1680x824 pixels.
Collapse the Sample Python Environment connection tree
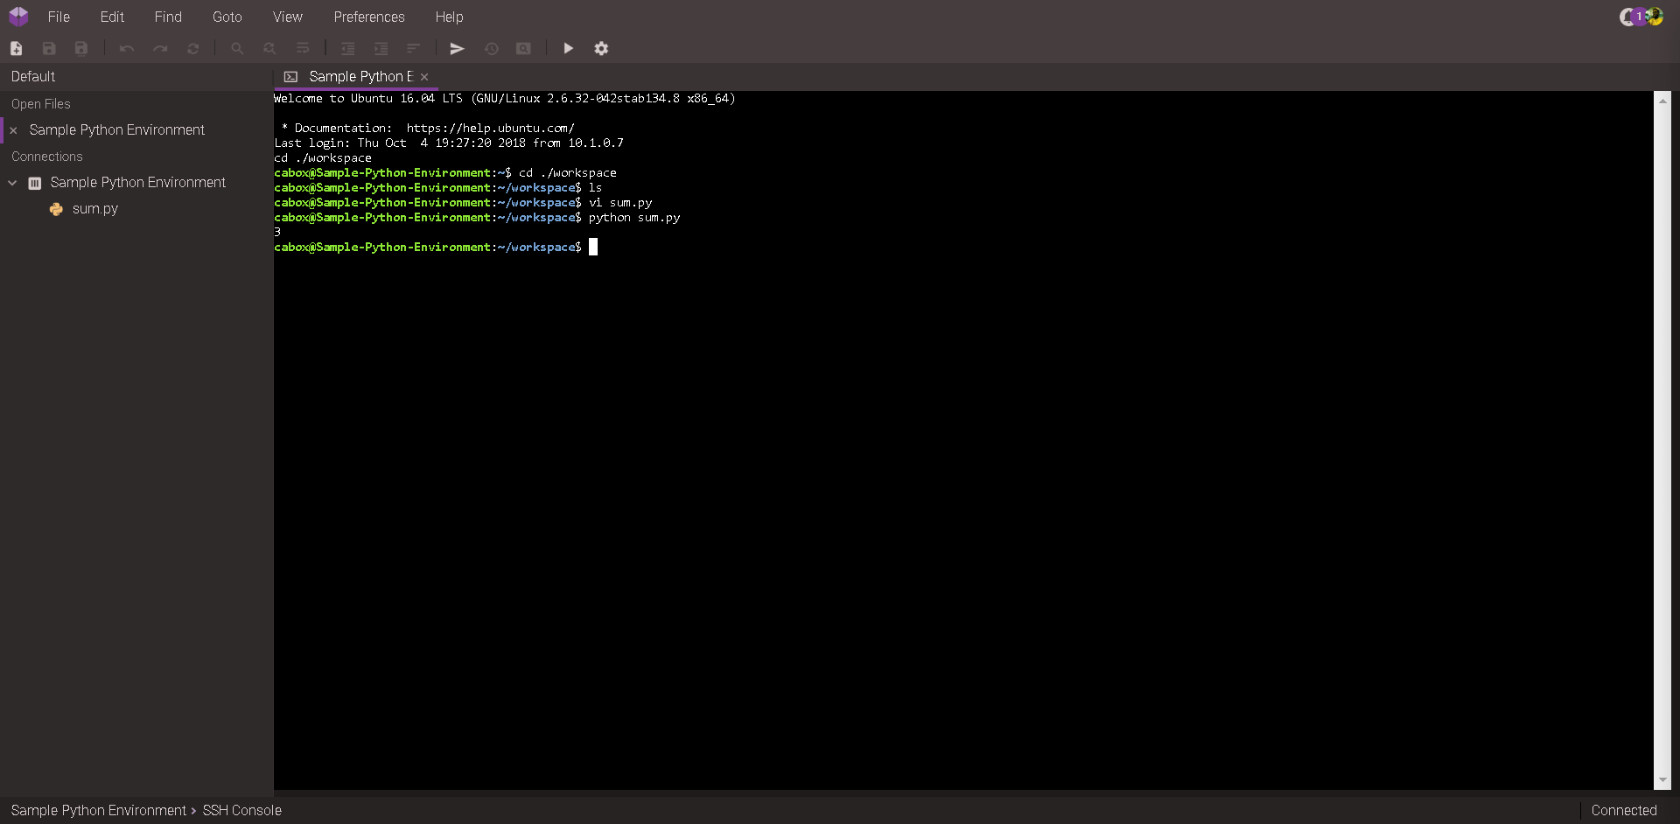point(12,183)
